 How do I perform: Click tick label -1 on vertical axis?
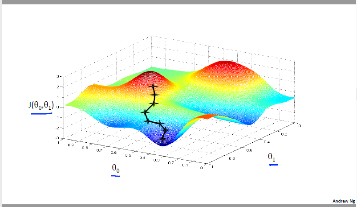point(57,117)
